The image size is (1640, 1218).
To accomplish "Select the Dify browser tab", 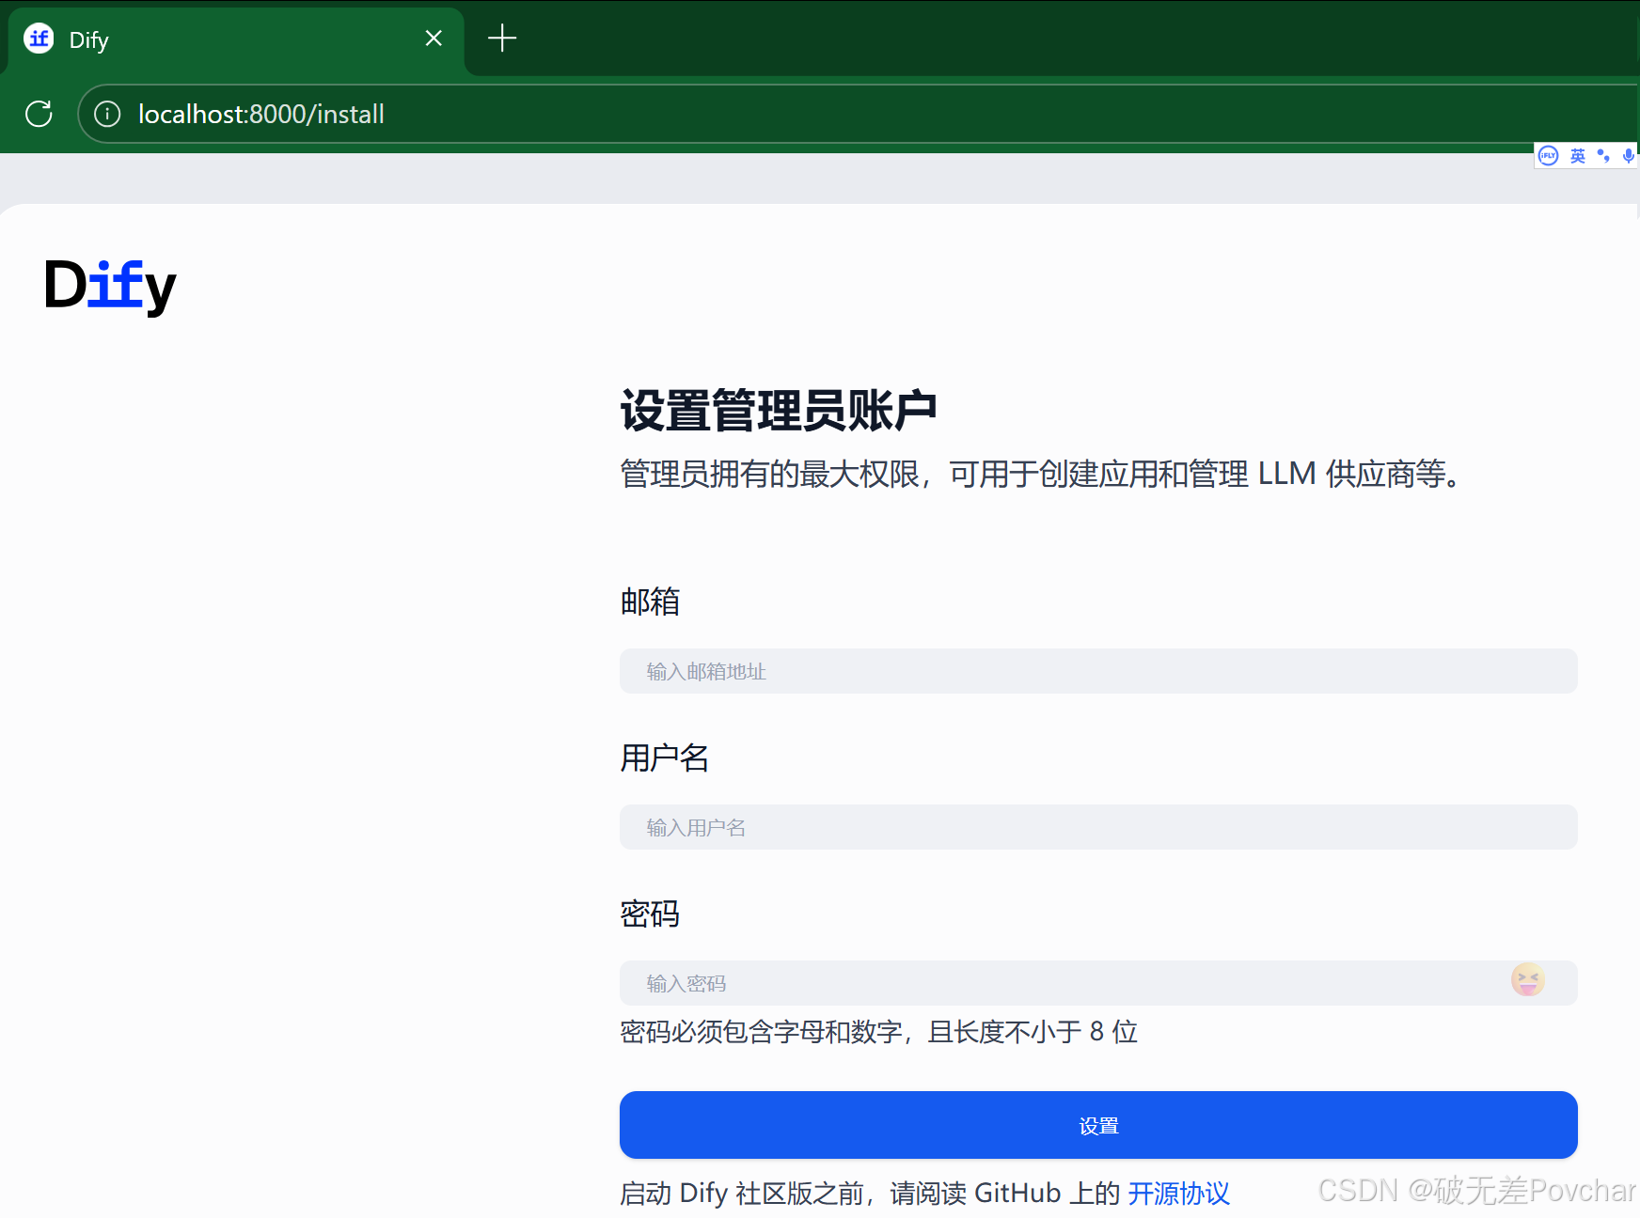I will click(x=235, y=39).
